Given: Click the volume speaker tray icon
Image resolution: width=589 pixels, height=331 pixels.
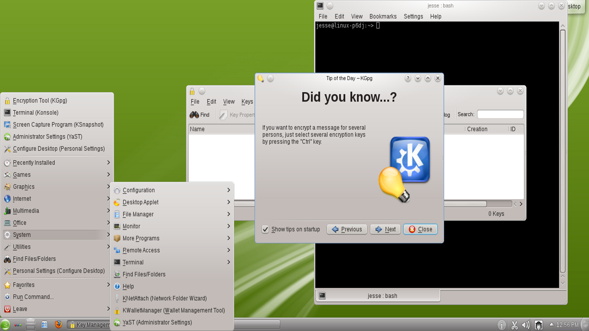Looking at the screenshot, I should click(526, 325).
